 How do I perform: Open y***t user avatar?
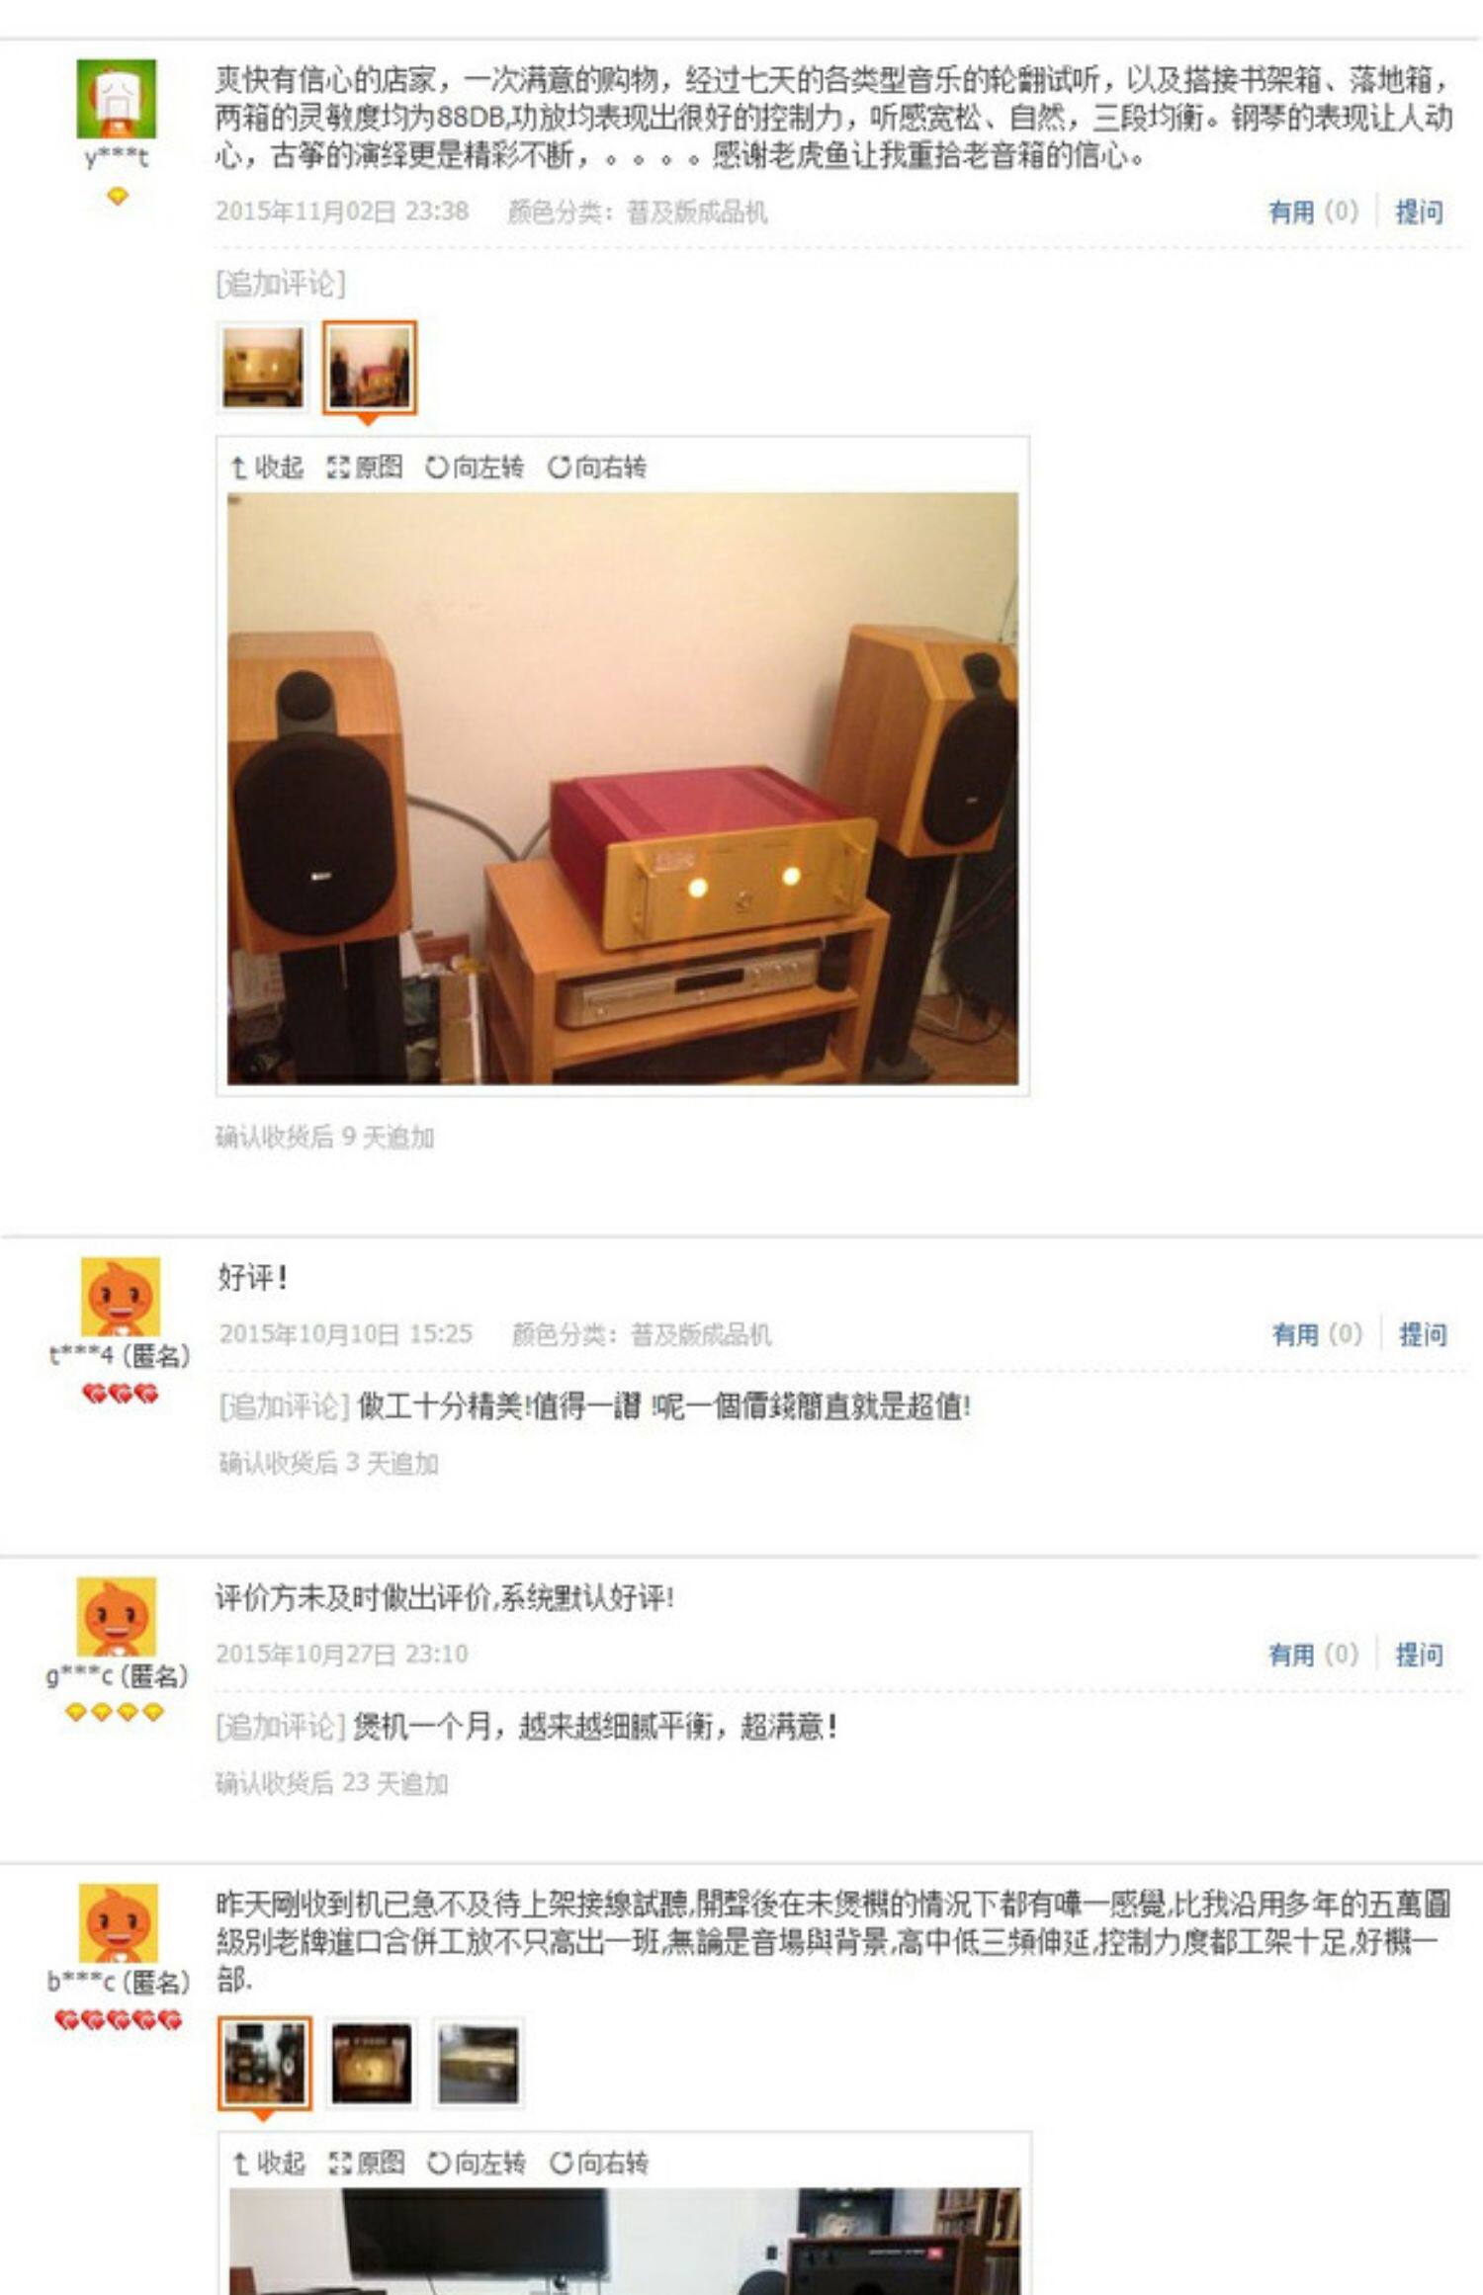(x=117, y=99)
